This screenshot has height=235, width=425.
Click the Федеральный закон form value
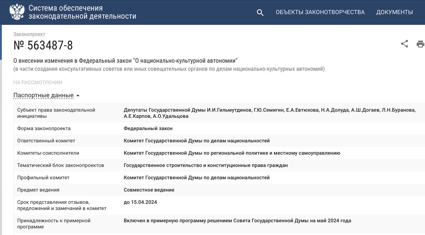click(x=148, y=128)
